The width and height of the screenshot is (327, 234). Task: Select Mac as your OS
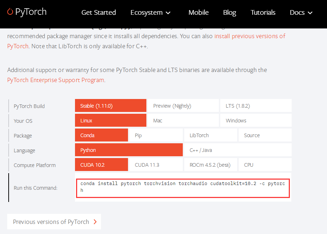(183, 121)
